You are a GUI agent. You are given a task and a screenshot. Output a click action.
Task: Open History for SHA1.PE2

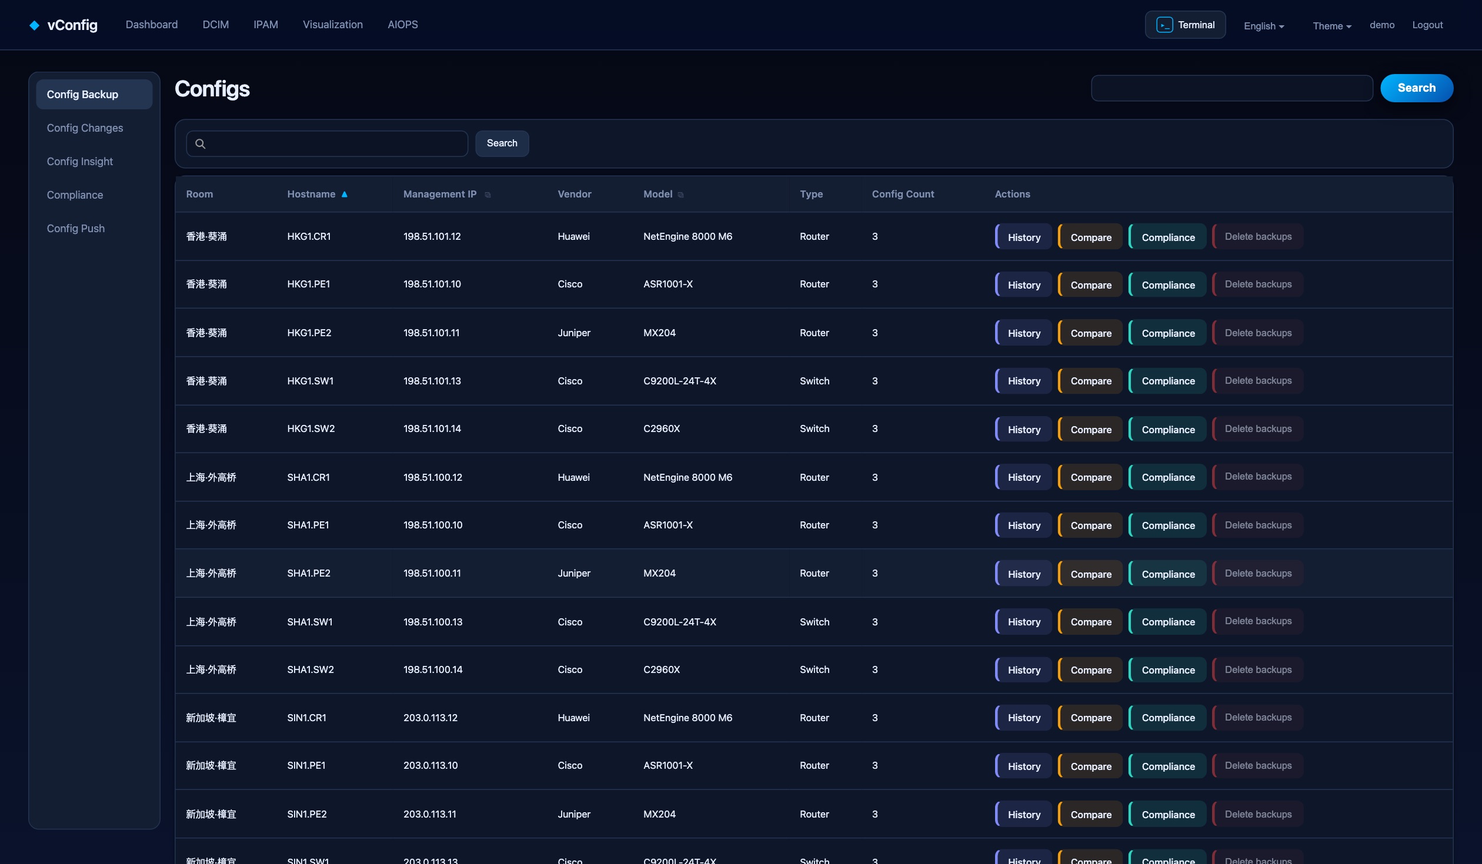(x=1024, y=574)
